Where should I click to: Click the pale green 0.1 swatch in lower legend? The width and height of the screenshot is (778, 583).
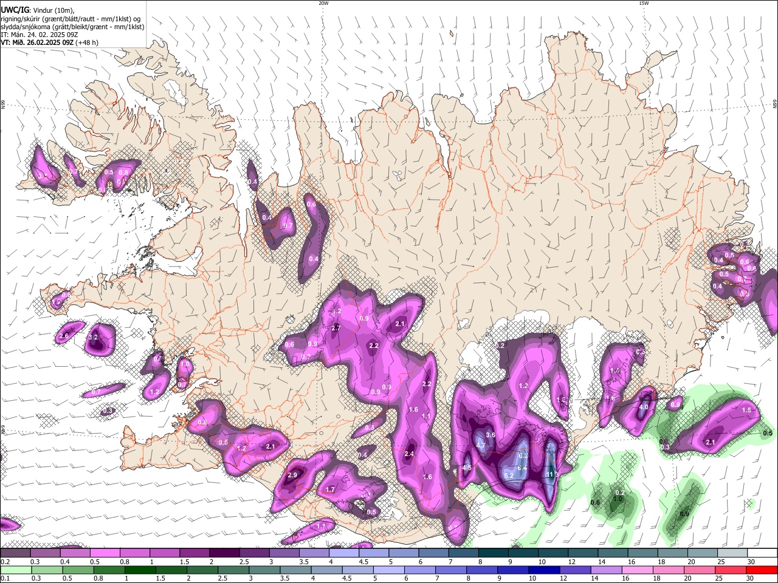[x=16, y=570]
